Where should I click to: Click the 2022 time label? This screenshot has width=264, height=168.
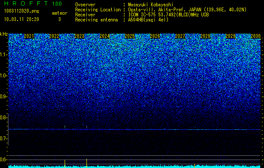click(x=54, y=36)
